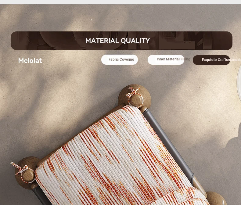This screenshot has height=205, width=241.
Task: Click the top wooden ball knob
Action: (135, 96)
